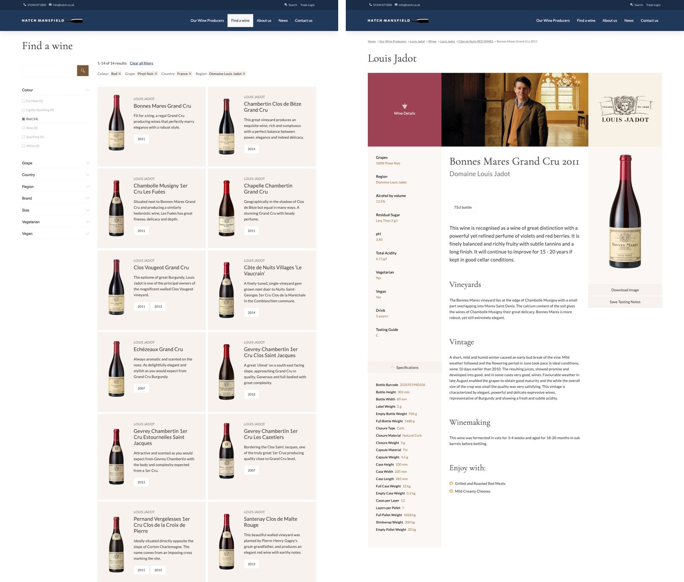
Task: Expand the Vegetarian filter section
Action: [56, 222]
